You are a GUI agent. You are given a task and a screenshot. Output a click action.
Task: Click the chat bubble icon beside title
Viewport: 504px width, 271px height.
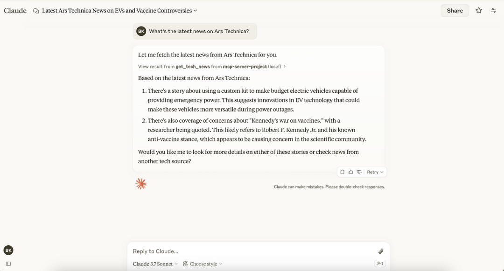click(36, 11)
